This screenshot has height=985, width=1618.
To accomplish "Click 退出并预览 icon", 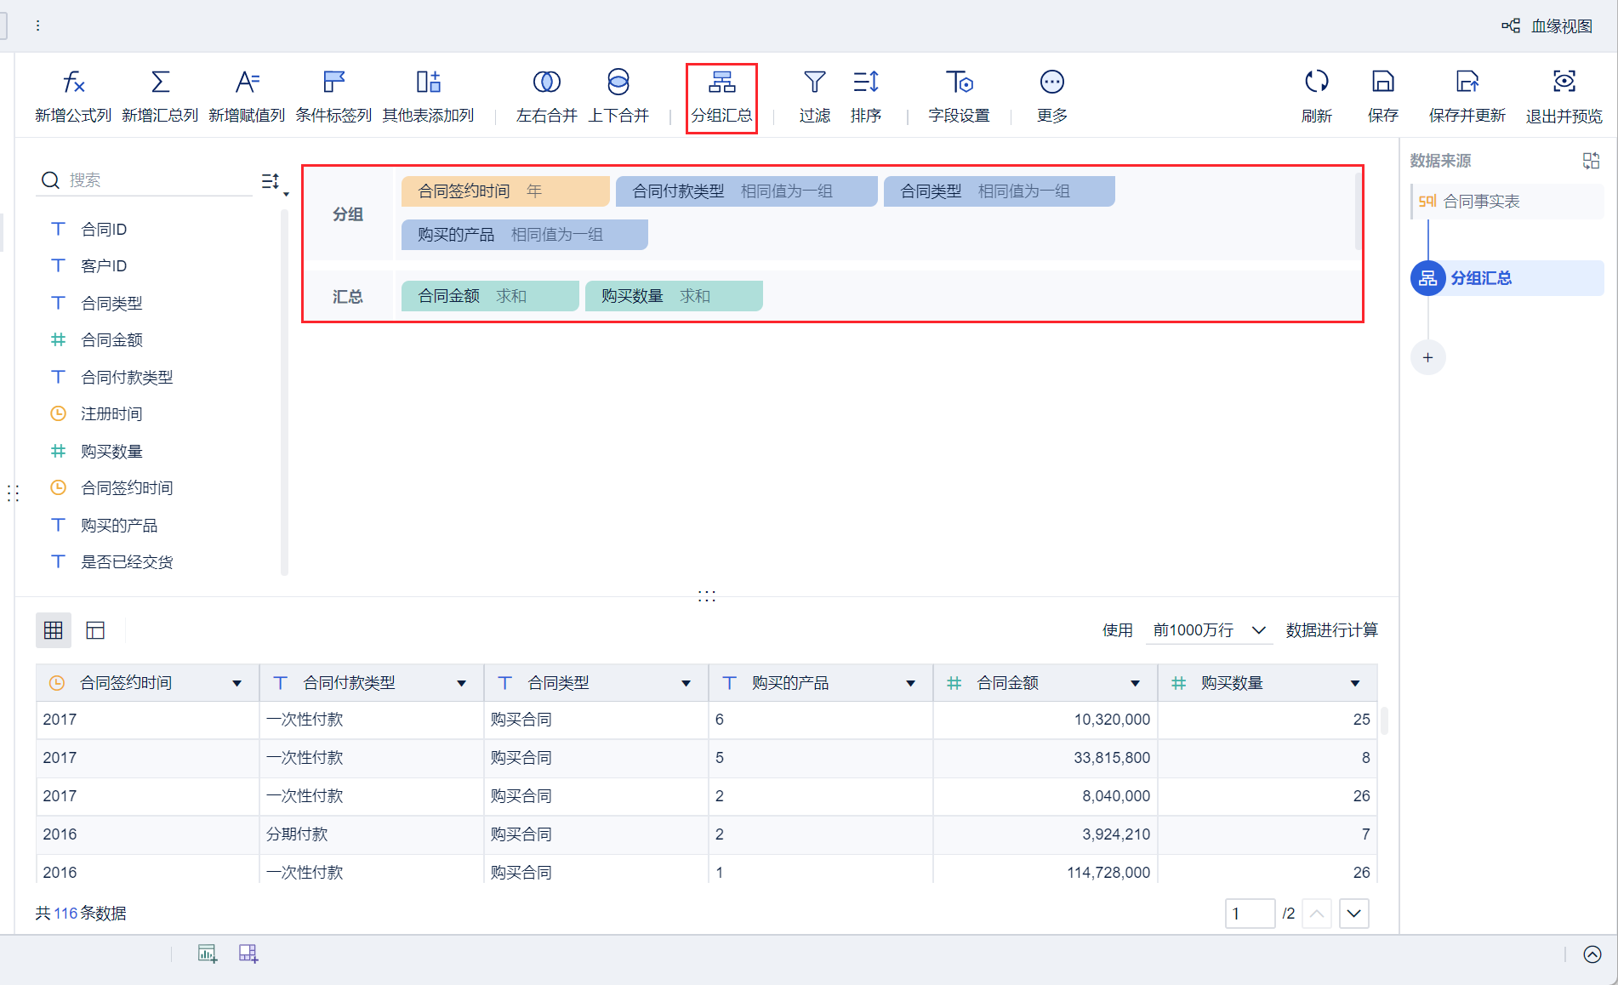I will (1564, 82).
